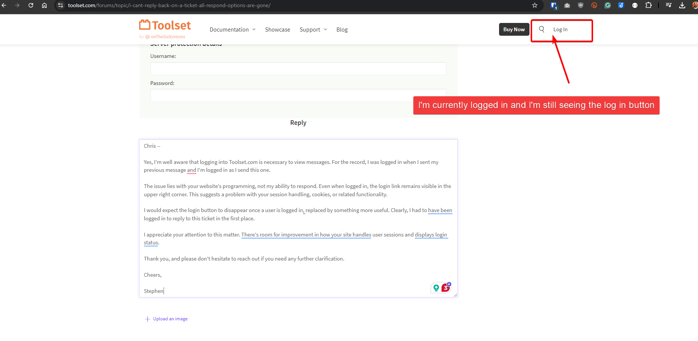
Task: Open the Bitwarden extension icon
Action: pyautogui.click(x=554, y=5)
